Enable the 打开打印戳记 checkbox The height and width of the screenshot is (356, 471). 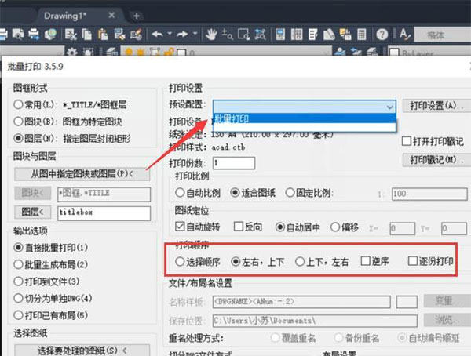[407, 141]
